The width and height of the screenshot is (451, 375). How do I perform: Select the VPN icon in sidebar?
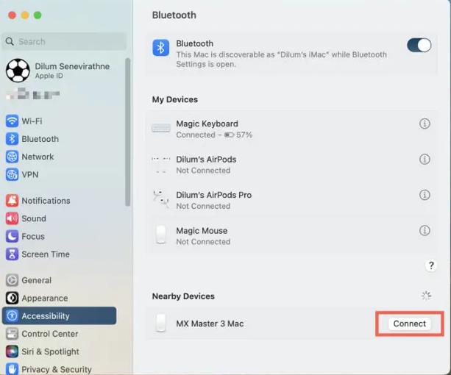pos(12,175)
